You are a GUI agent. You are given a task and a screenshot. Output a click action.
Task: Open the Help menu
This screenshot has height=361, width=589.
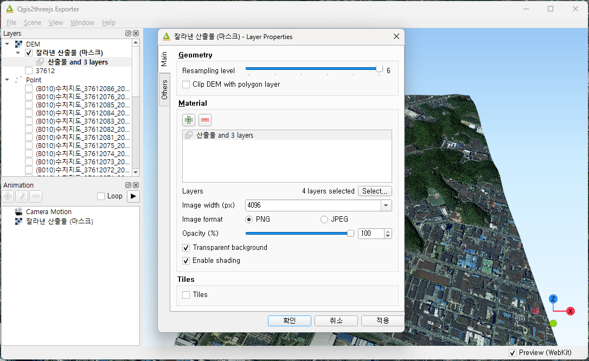[108, 23]
